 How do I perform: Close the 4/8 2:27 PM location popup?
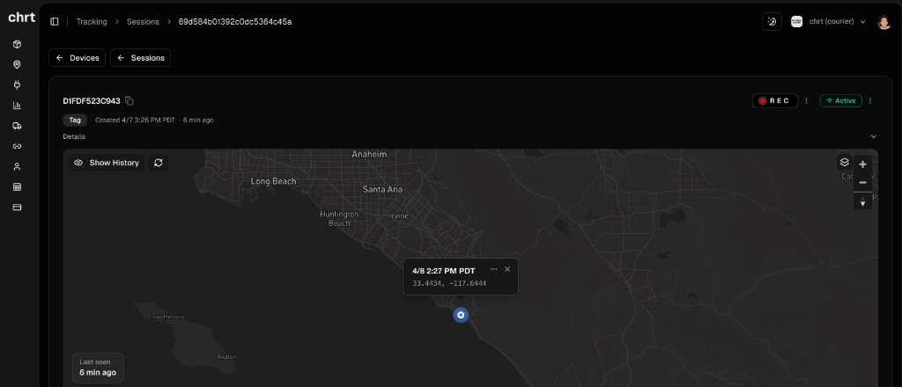(507, 269)
